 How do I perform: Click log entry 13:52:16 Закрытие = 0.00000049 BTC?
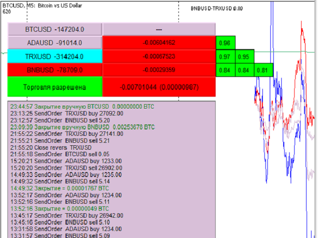[60, 209]
